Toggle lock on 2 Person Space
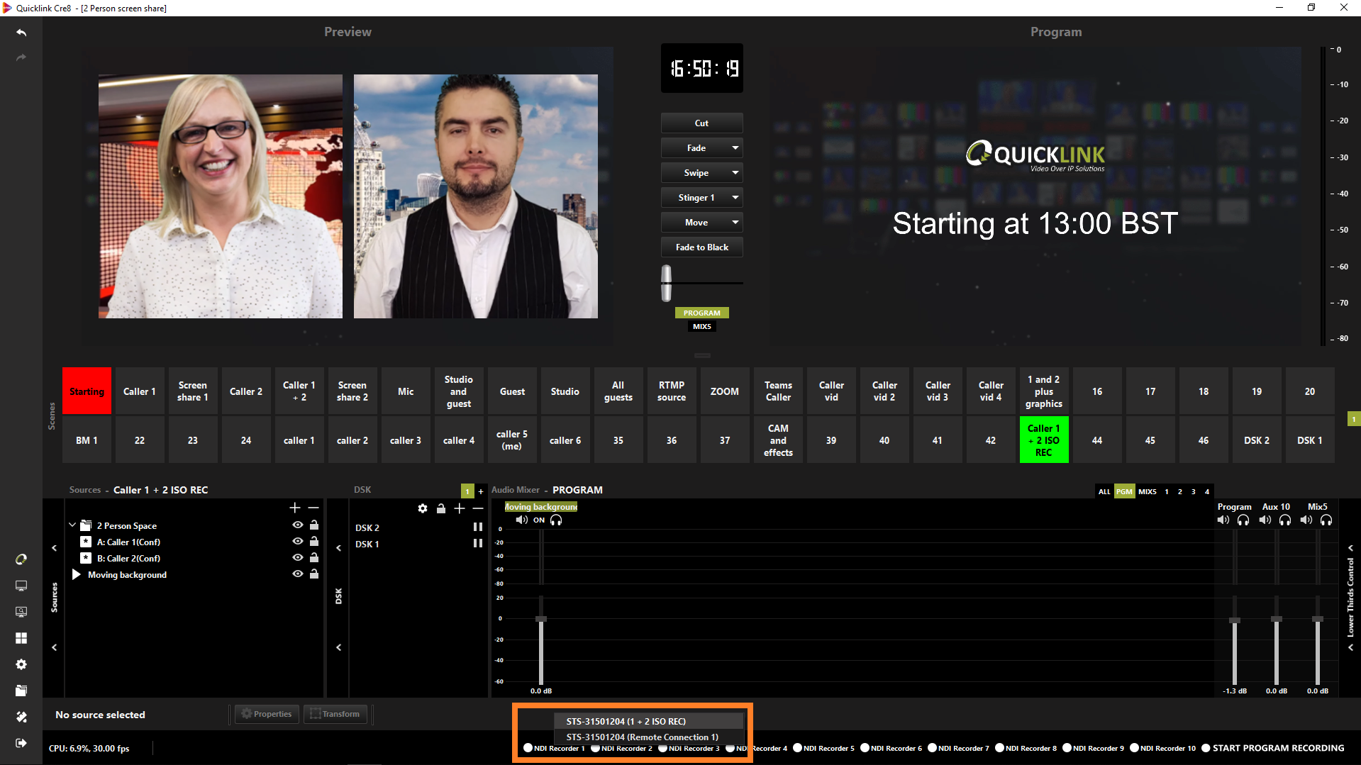 [x=314, y=525]
